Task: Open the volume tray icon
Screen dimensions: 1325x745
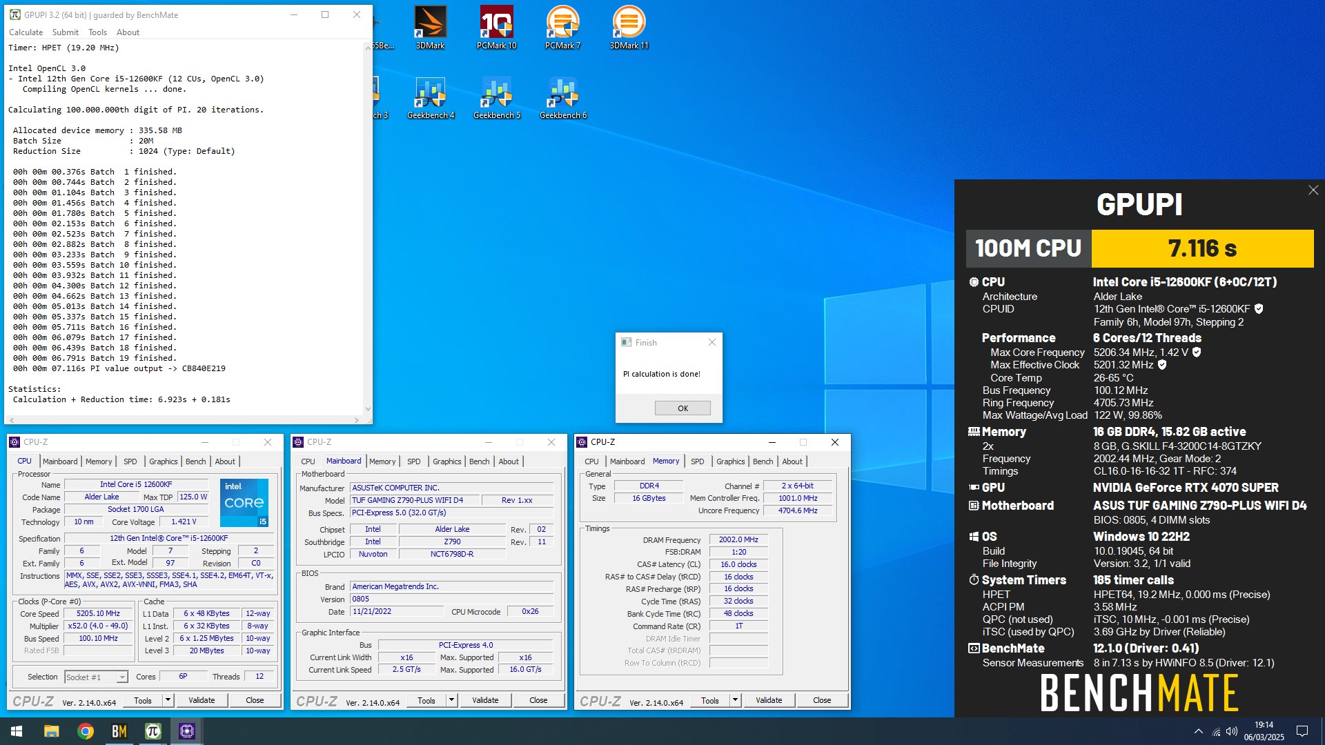Action: point(1232,731)
